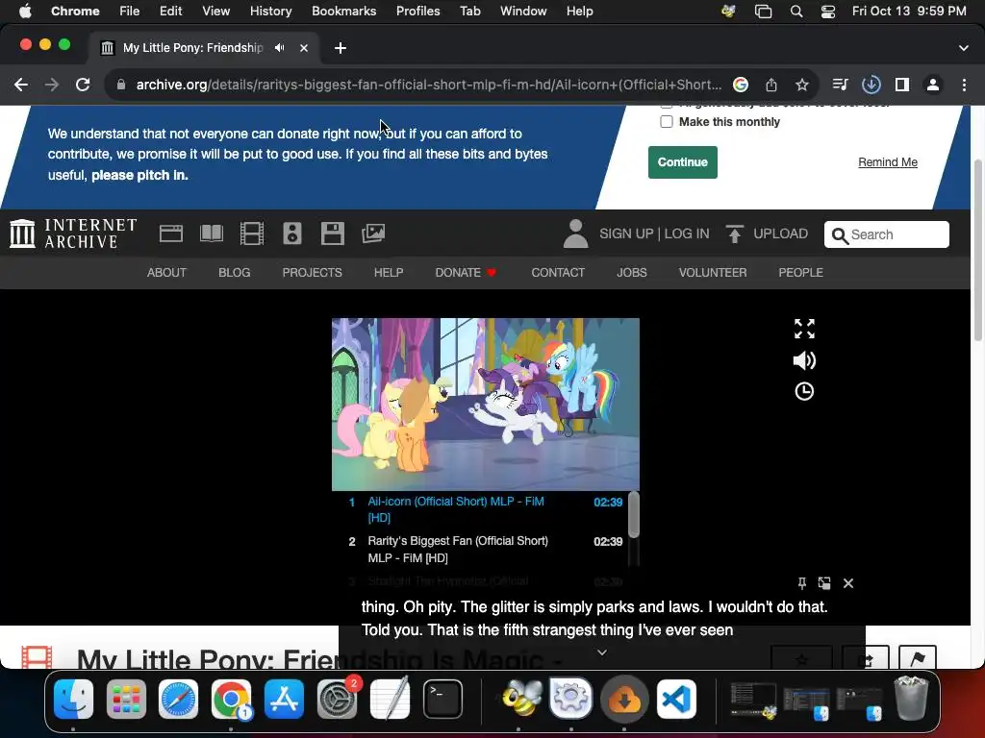Open the Internet Archive software floppy icon
The width and height of the screenshot is (985, 738).
pyautogui.click(x=332, y=234)
